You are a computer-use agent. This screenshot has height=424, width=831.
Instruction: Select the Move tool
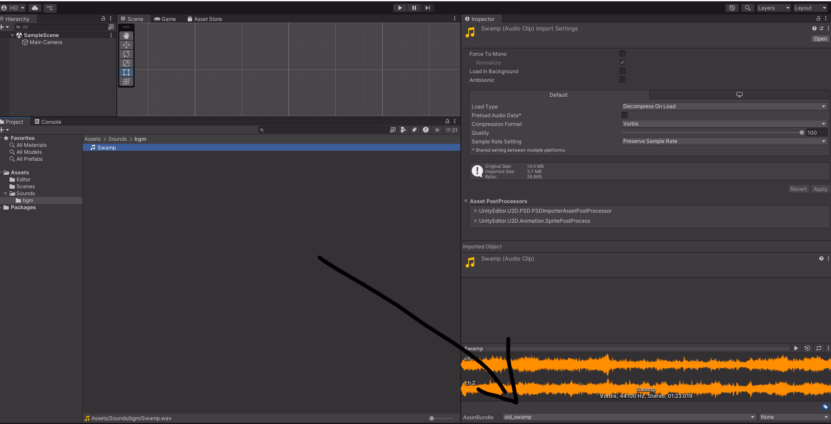coord(126,45)
